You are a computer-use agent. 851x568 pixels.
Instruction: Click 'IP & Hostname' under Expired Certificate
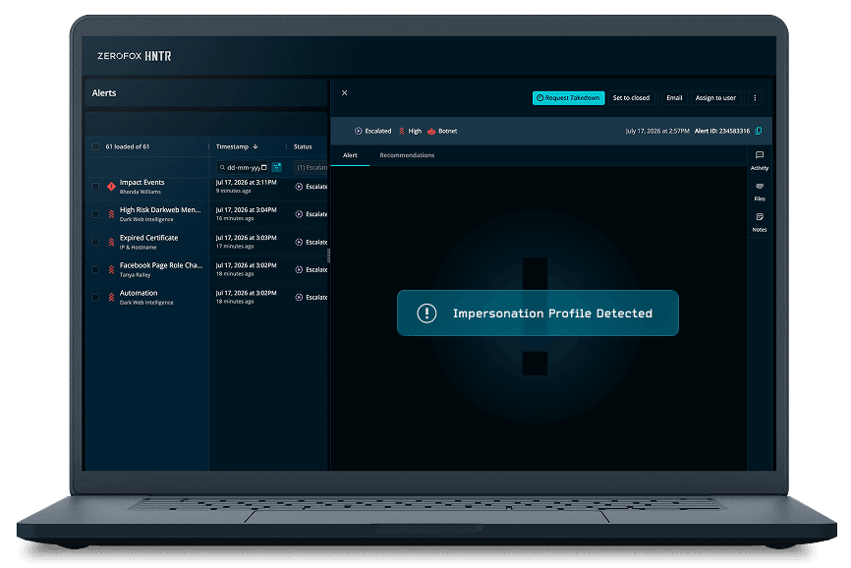138,248
